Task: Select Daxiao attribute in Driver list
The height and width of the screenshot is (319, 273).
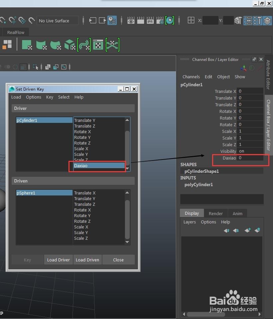Action: (x=99, y=165)
